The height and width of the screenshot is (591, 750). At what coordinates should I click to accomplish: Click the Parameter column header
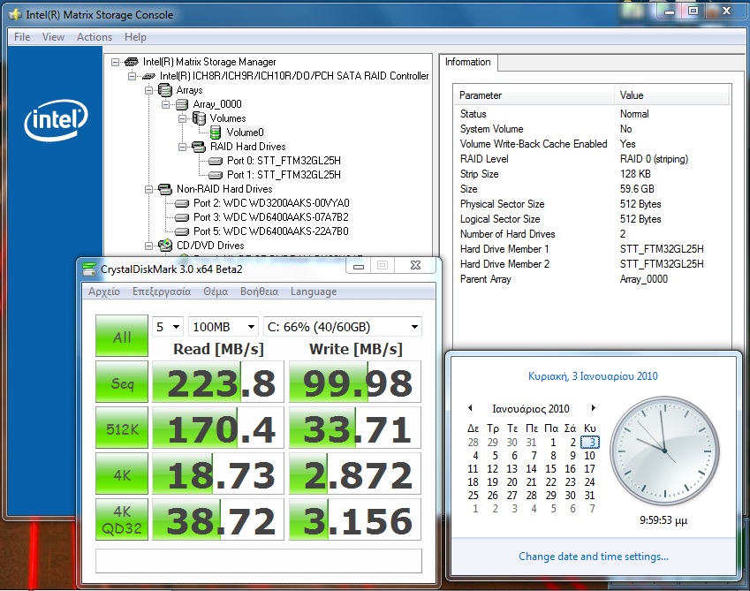(x=534, y=95)
